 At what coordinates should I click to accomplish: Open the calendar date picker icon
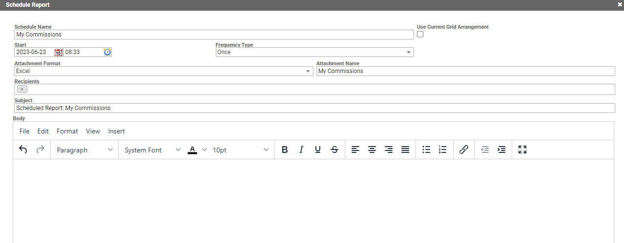[x=58, y=53]
